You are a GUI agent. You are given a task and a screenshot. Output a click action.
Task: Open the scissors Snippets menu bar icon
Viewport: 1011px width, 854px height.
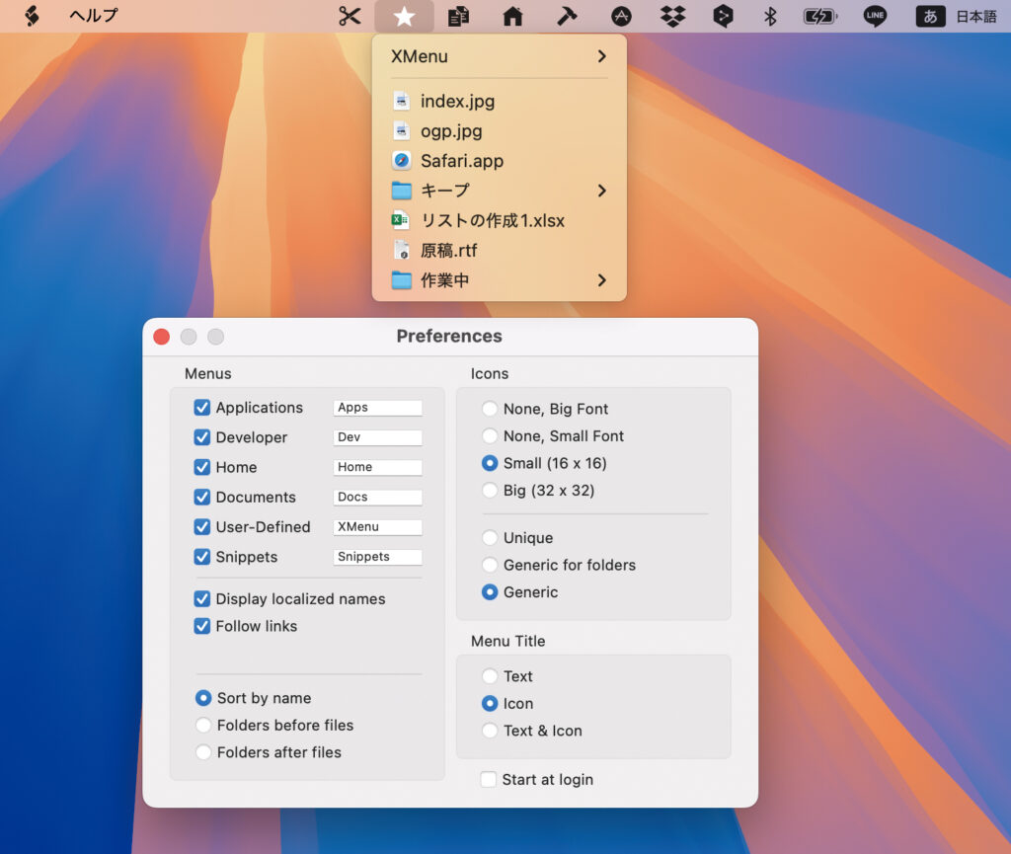pos(350,16)
